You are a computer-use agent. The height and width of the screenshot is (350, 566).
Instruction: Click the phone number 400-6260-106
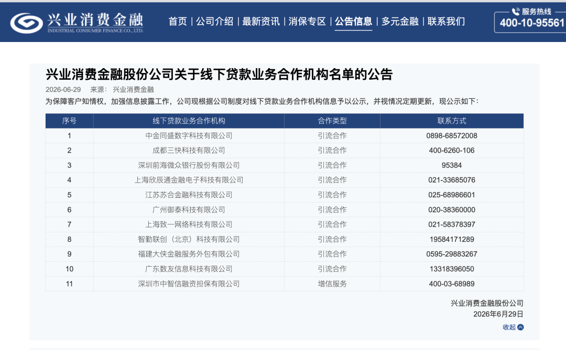(452, 151)
